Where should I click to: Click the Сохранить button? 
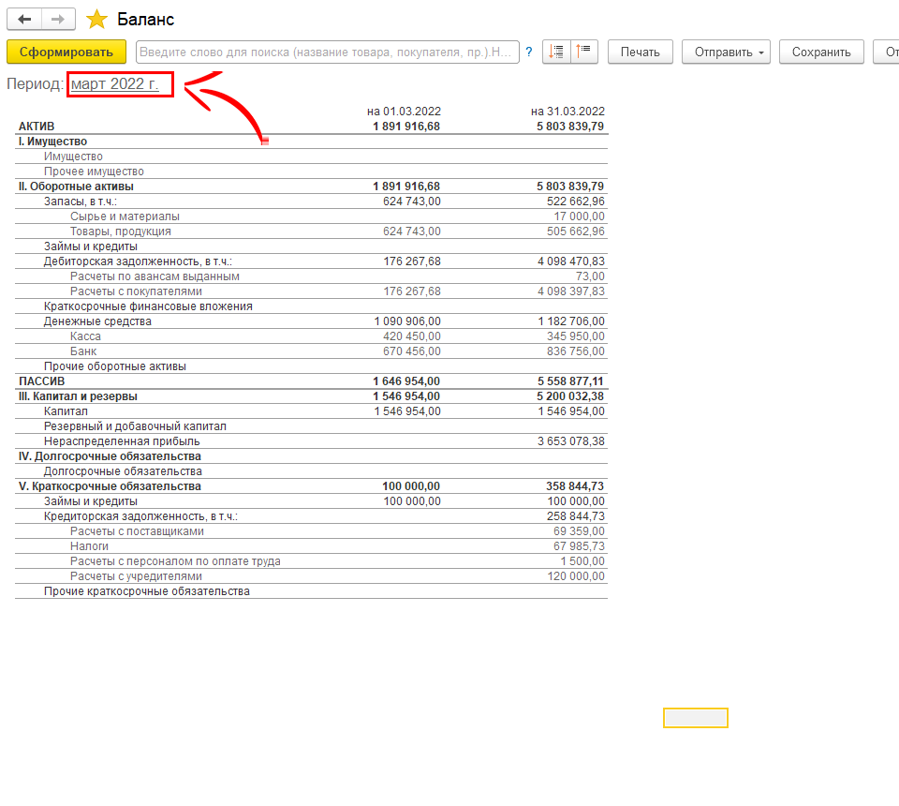(x=820, y=52)
